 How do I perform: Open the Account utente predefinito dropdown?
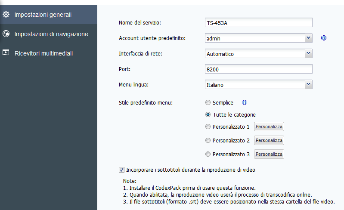[x=308, y=38]
